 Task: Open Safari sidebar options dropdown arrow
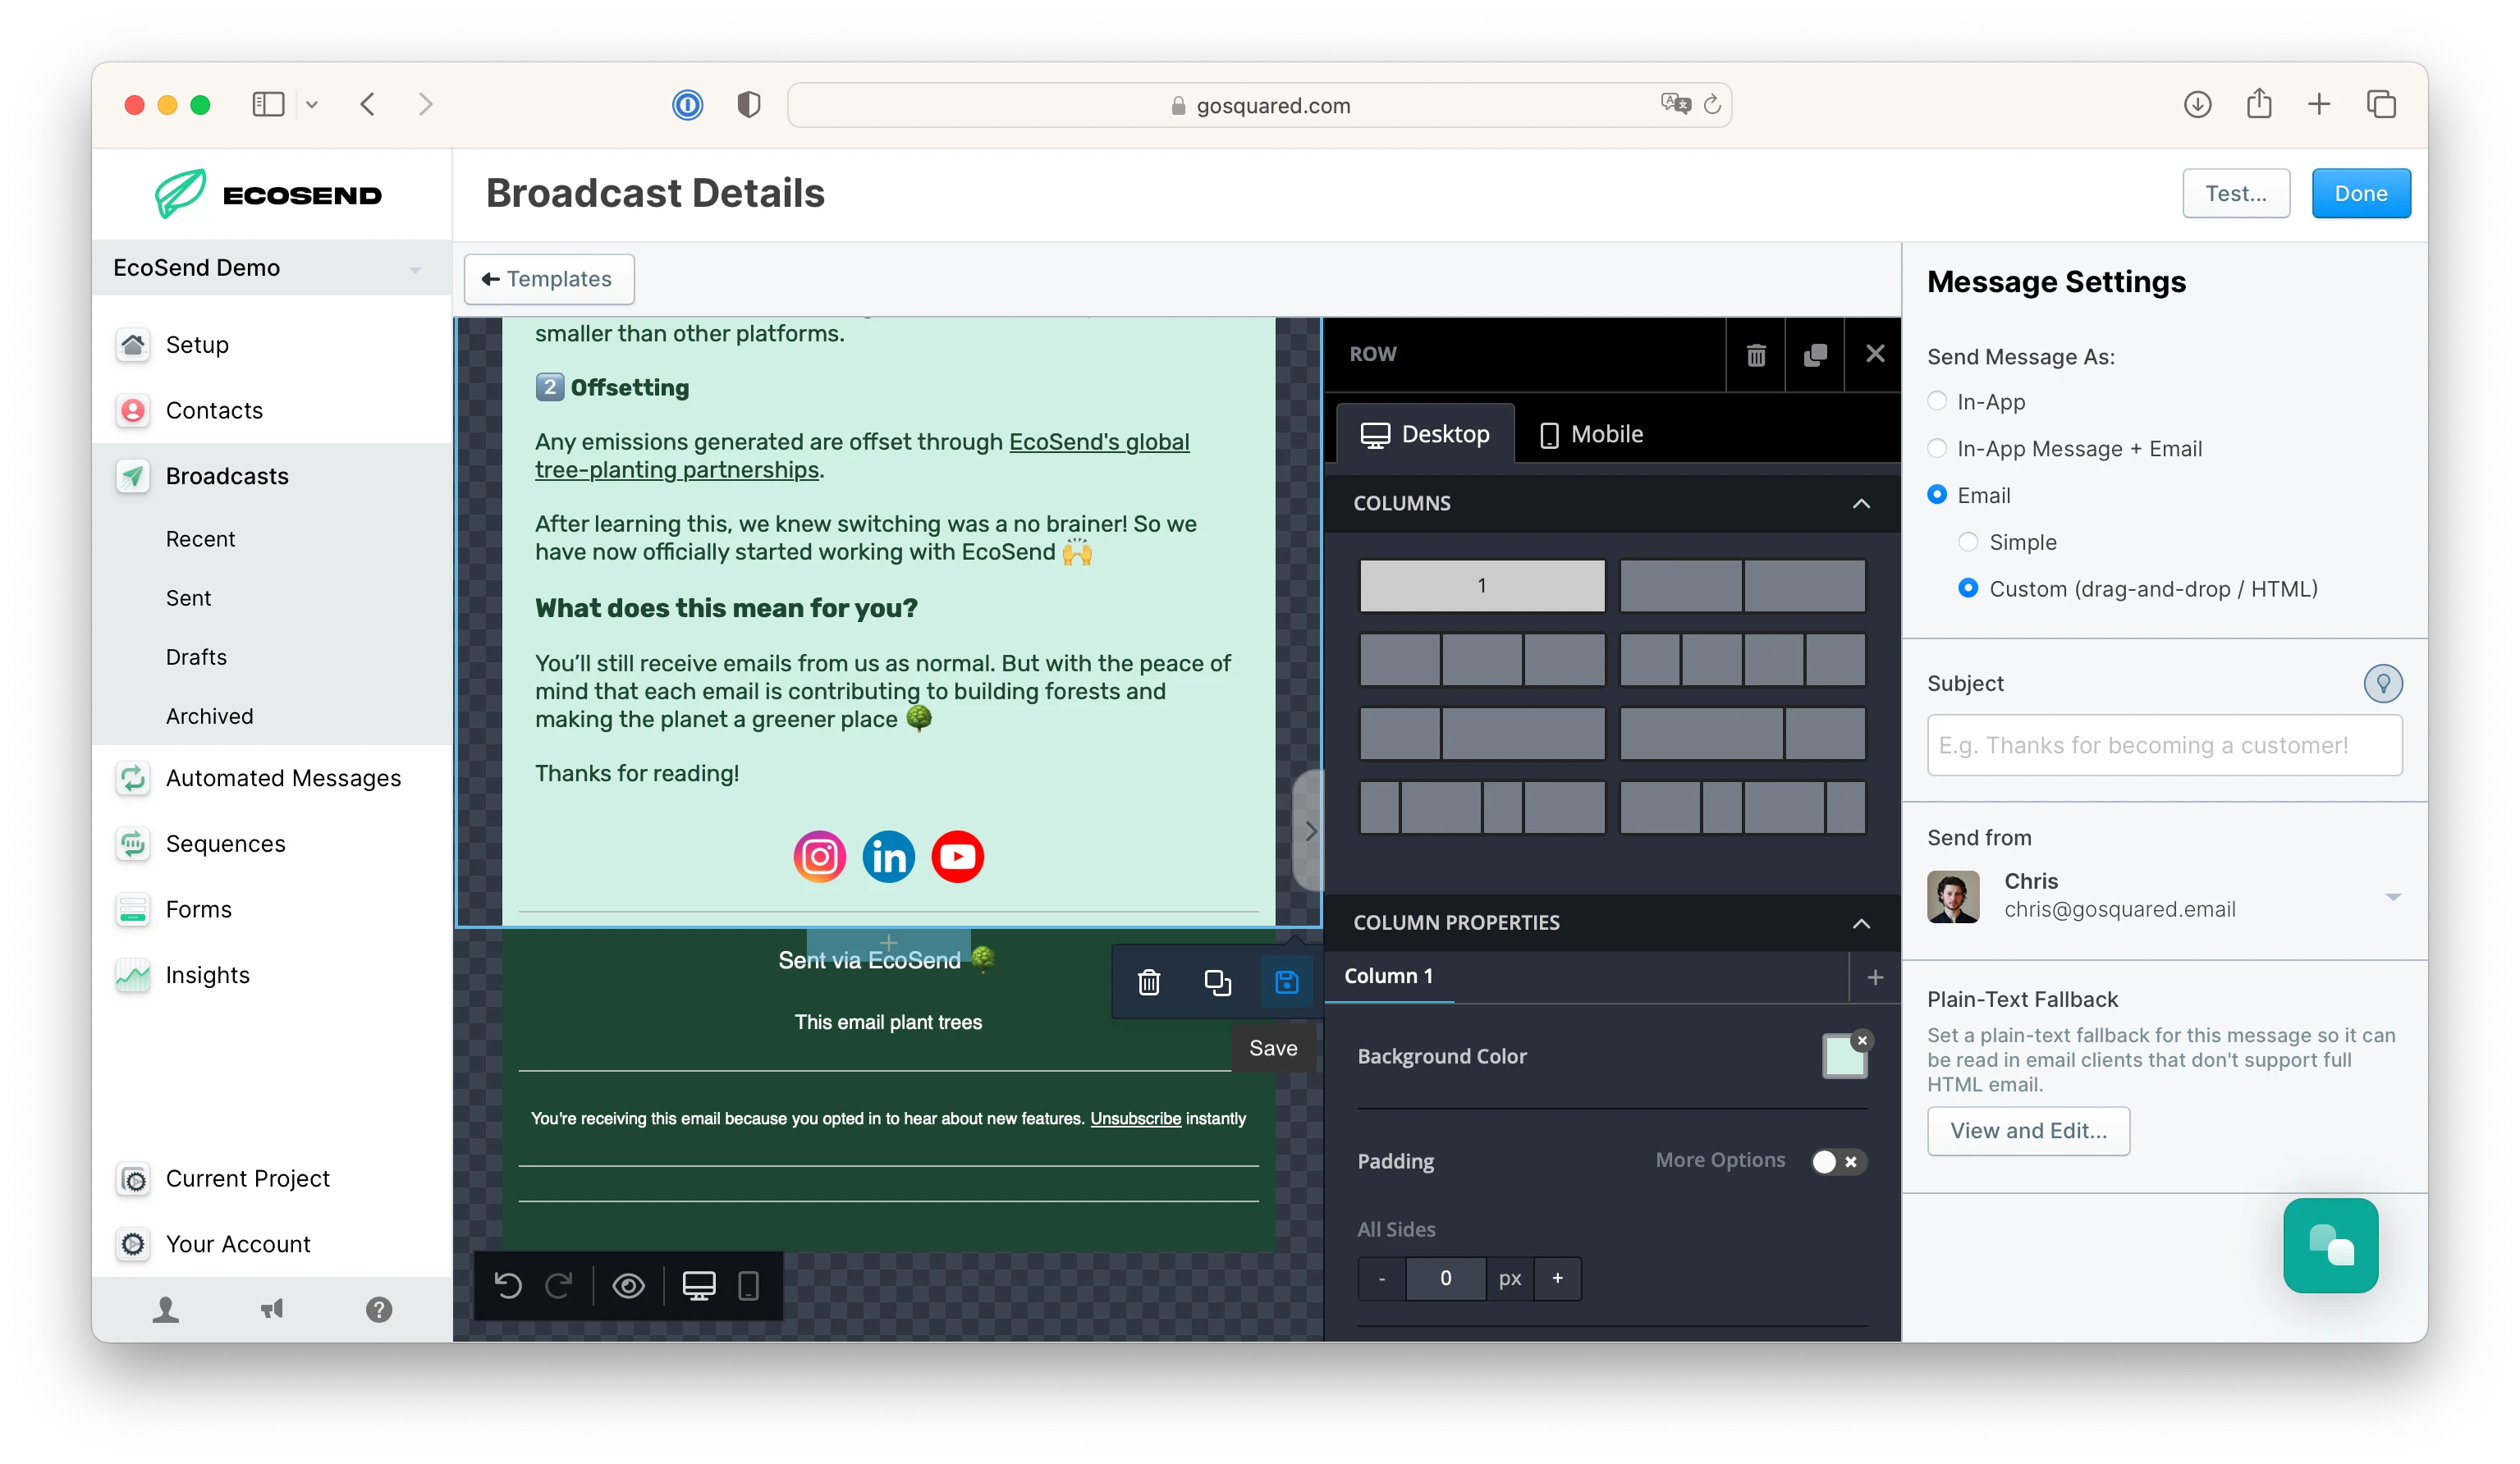(312, 104)
